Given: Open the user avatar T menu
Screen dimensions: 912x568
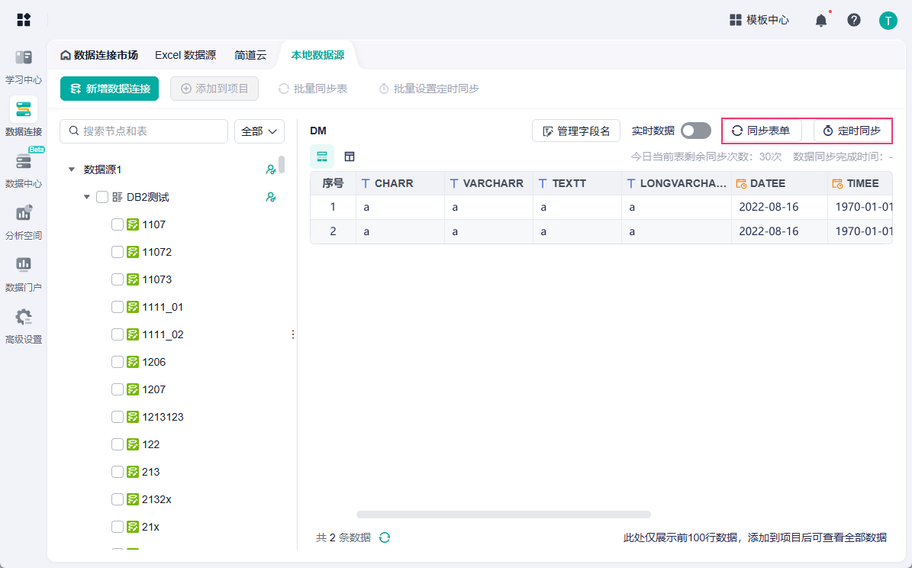Looking at the screenshot, I should pyautogui.click(x=888, y=21).
